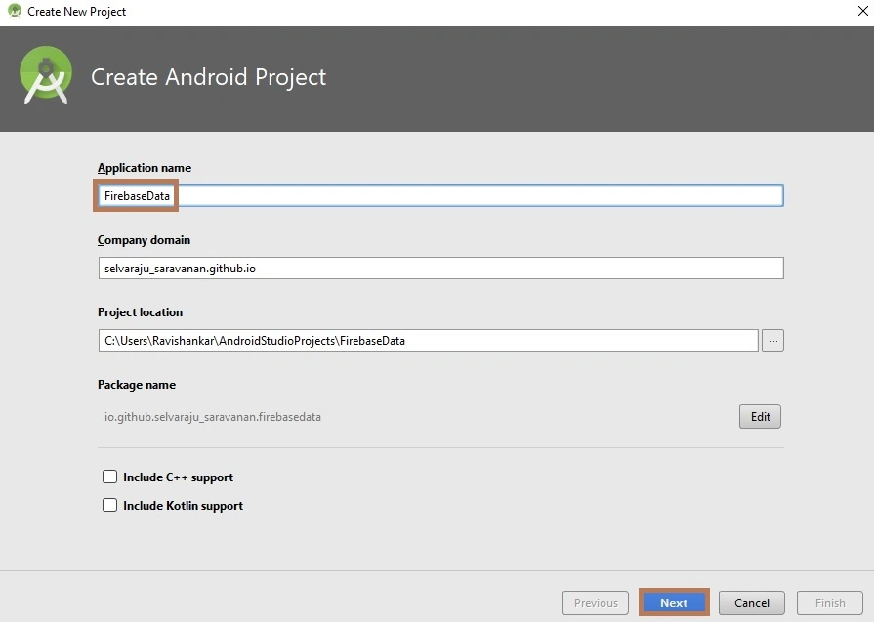
Task: Click the Include C++ support label
Action: point(178,477)
